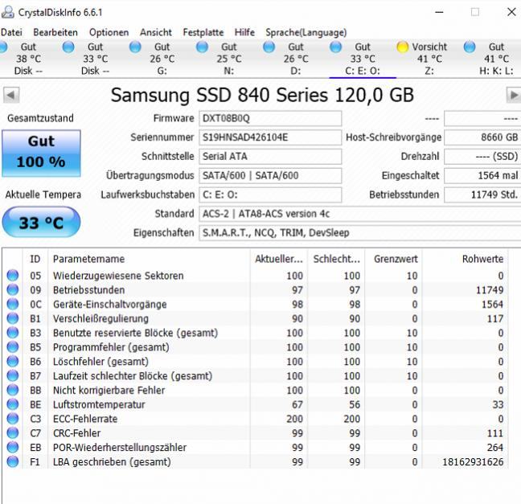Image resolution: width=521 pixels, height=504 pixels.
Task: Open the Sprache(Language) menu
Action: pos(306,32)
